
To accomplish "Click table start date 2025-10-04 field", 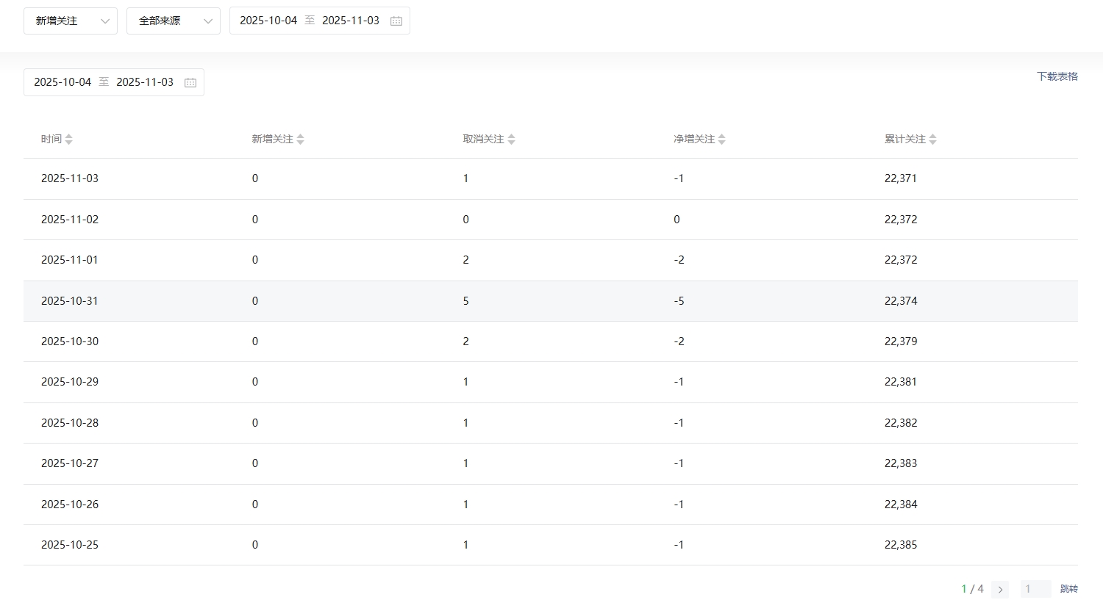I will pyautogui.click(x=63, y=82).
